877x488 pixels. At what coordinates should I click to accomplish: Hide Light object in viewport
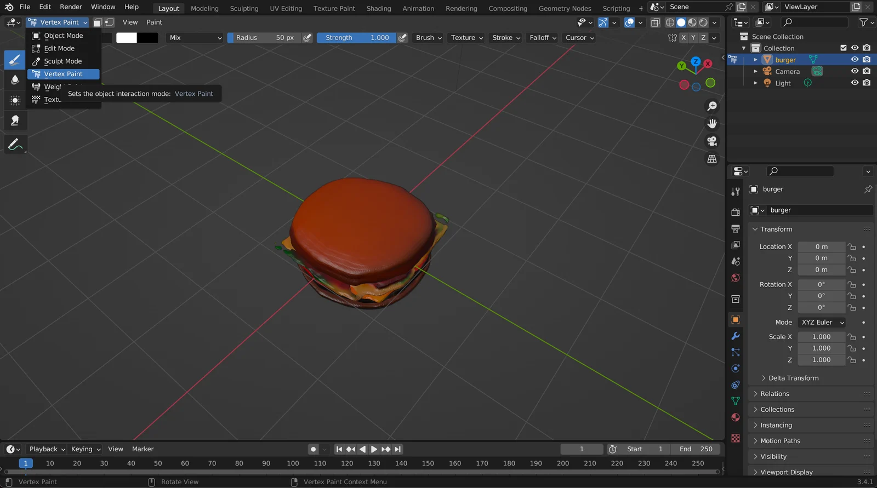(855, 83)
